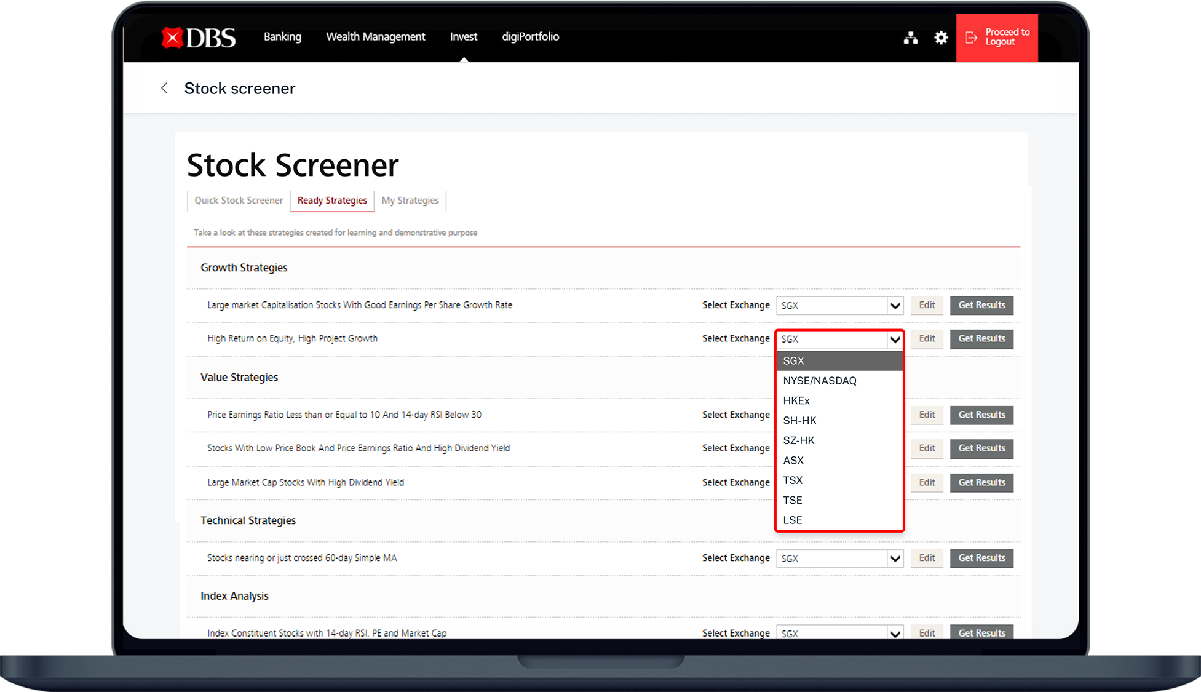Image resolution: width=1201 pixels, height=692 pixels.
Task: Click the Growth Strategies heading
Action: click(244, 268)
